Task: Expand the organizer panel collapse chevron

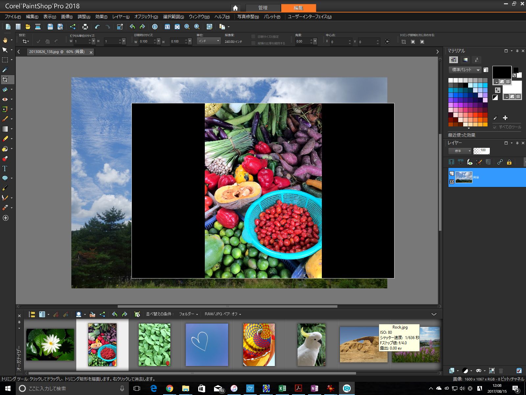Action: pyautogui.click(x=434, y=314)
